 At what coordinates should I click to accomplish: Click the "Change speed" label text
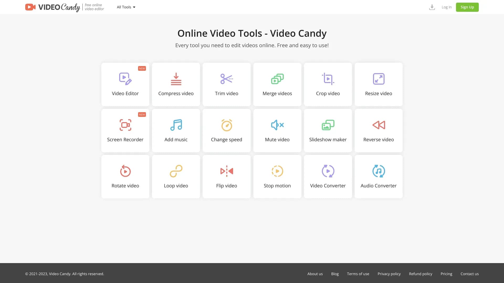[227, 140]
